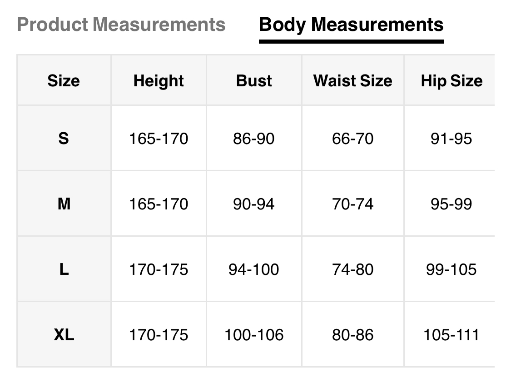Image resolution: width=511 pixels, height=378 pixels.
Task: Click the 105-111 hip size cell
Action: pos(451,335)
